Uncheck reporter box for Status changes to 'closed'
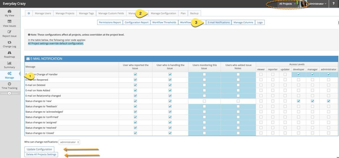339x158 pixels. [135, 133]
